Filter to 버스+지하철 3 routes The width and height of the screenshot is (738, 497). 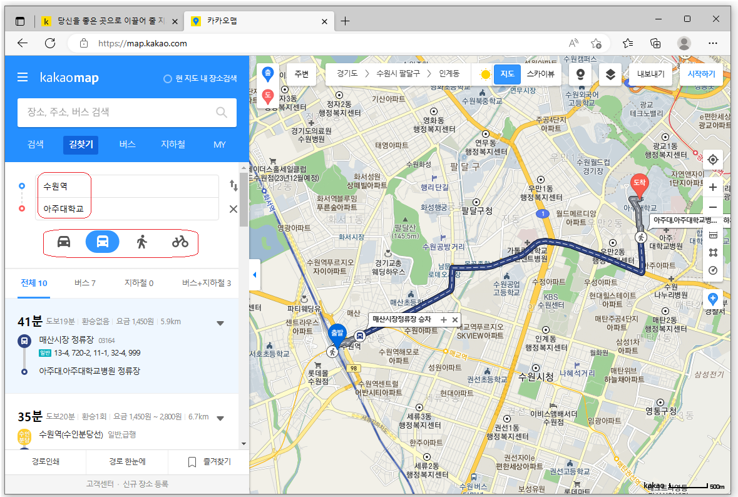click(x=207, y=284)
